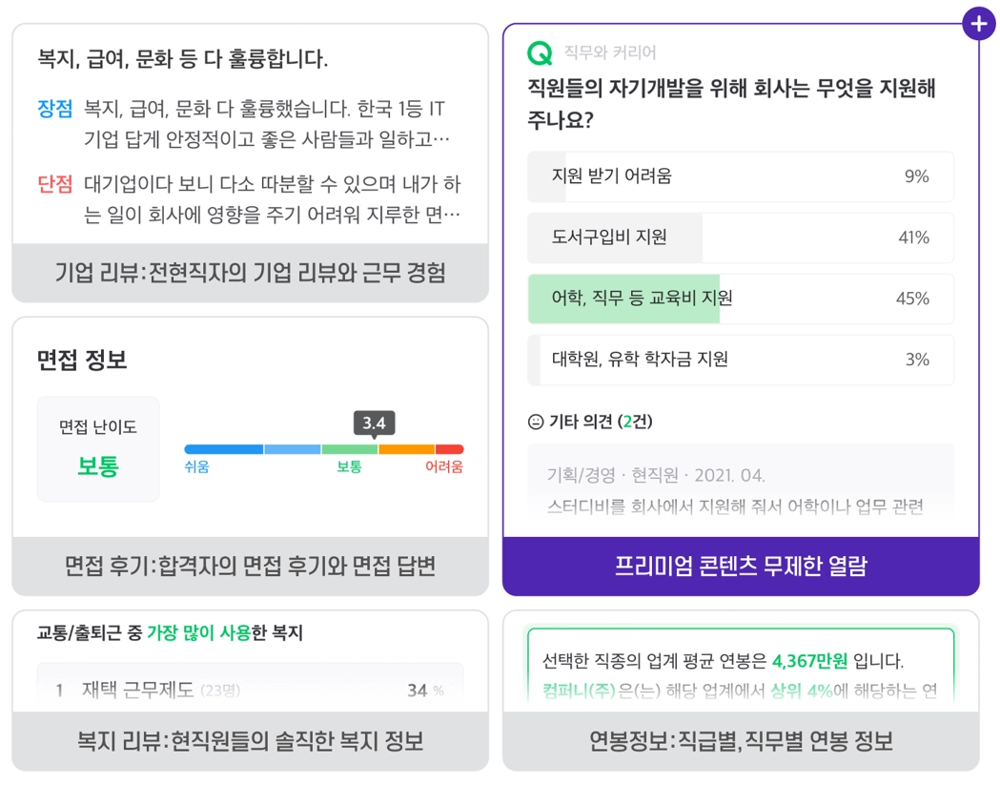Select poll option 도서구입비 지원

pyautogui.click(x=740, y=238)
